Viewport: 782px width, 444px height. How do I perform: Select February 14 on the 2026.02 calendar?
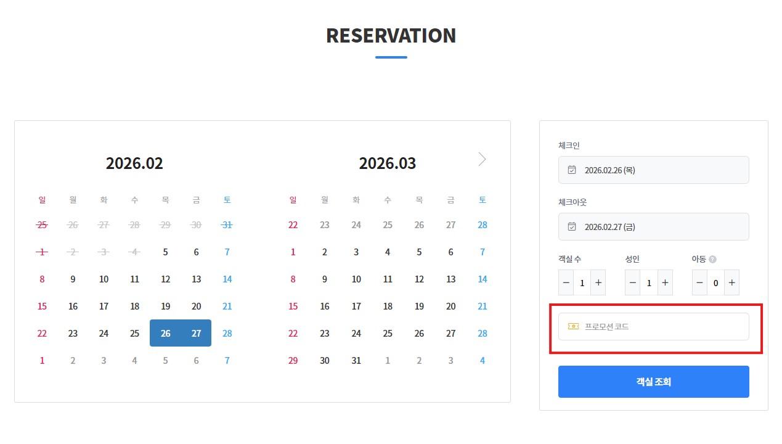[x=227, y=279]
